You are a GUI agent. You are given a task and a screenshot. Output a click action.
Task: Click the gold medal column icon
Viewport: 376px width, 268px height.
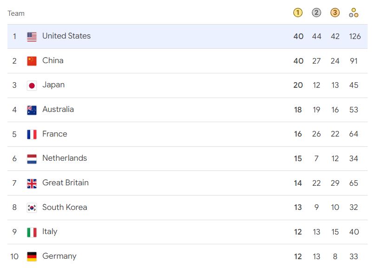298,13
